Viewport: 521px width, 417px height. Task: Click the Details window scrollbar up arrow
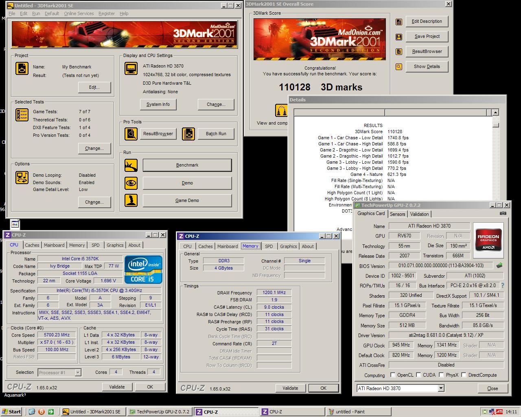495,112
